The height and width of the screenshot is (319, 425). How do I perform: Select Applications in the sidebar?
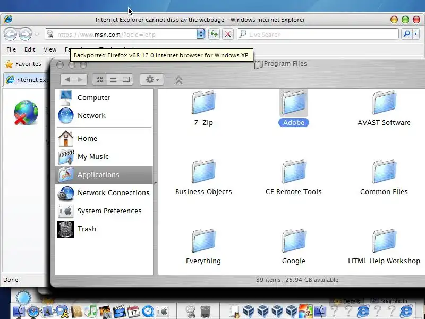click(x=104, y=175)
